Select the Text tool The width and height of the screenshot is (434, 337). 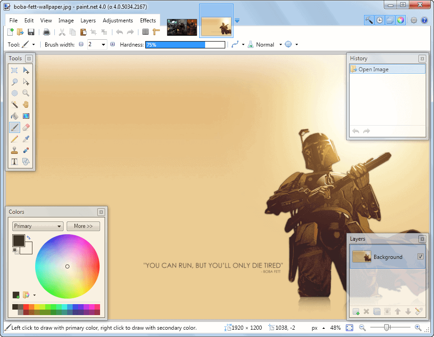[x=14, y=161]
